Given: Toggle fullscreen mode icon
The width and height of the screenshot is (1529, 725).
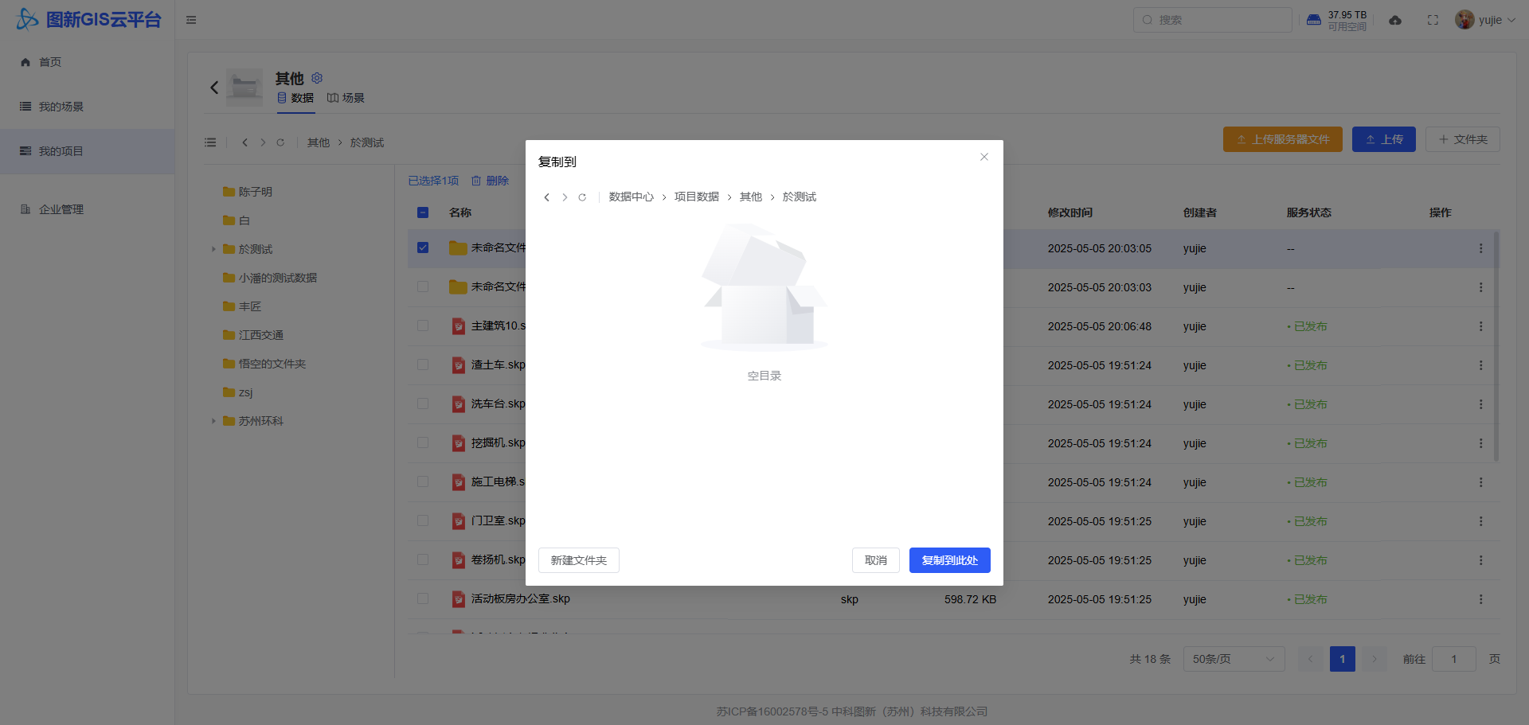Looking at the screenshot, I should click(1433, 20).
